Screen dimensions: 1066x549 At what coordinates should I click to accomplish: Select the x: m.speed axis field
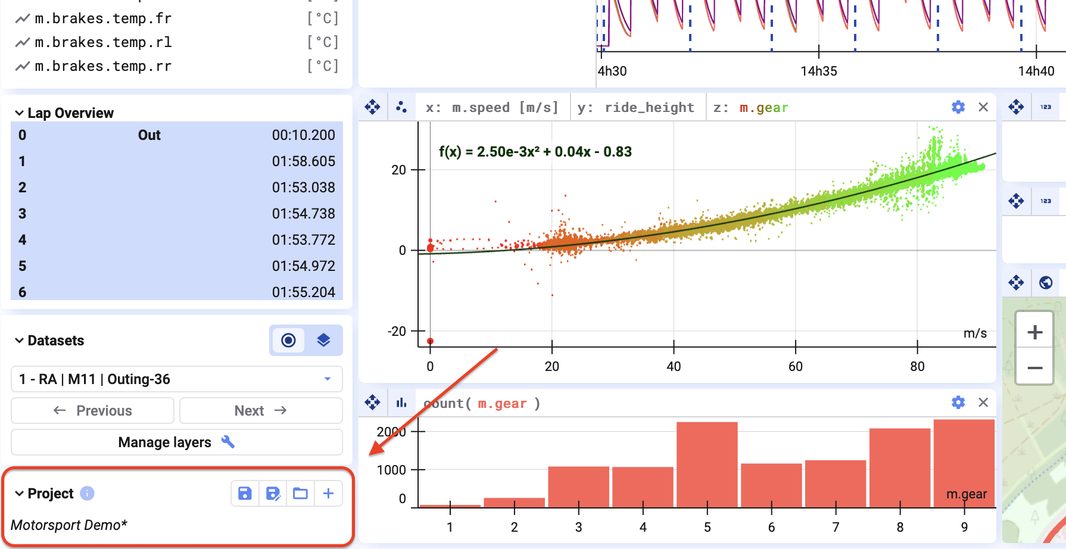(492, 108)
